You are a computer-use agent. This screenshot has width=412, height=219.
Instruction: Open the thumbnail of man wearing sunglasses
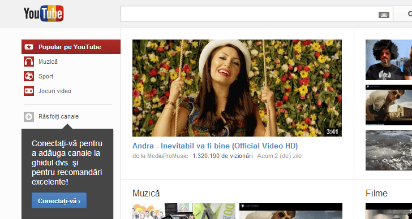389,105
